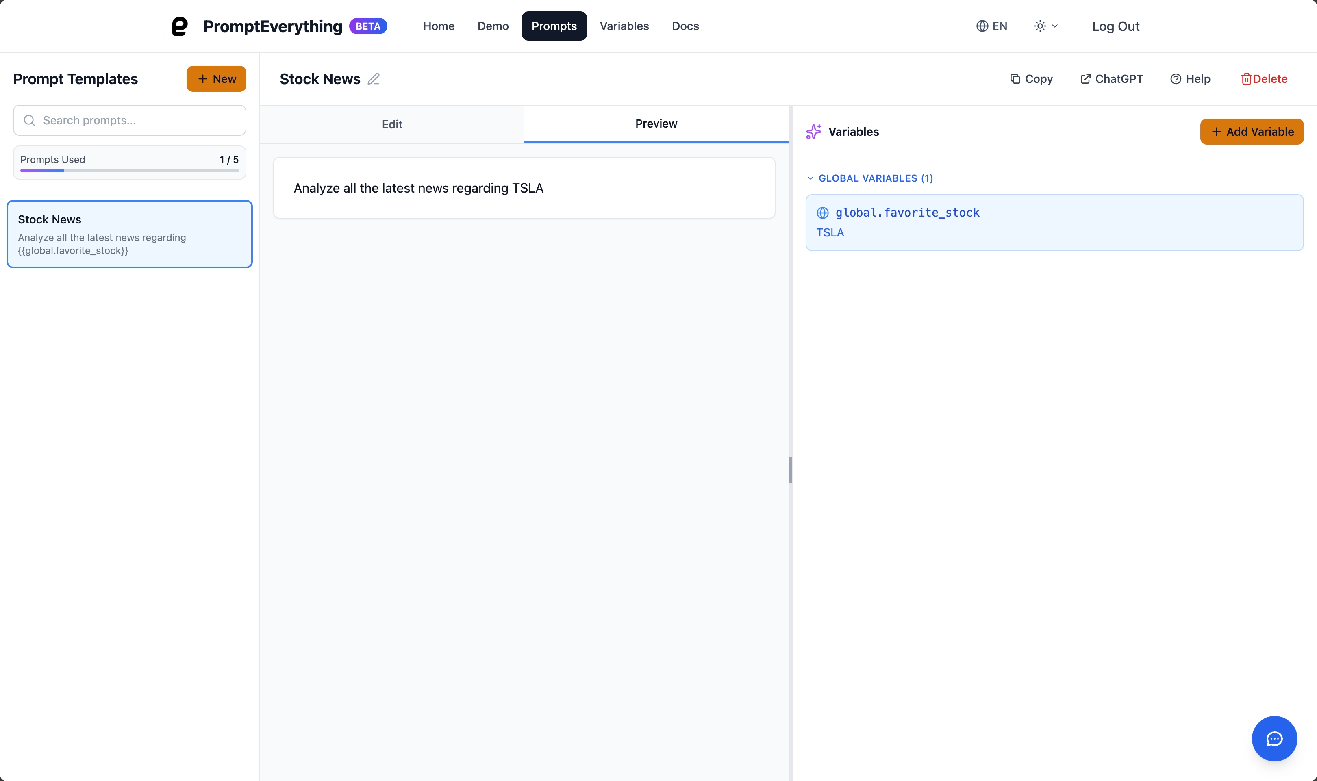This screenshot has height=781, width=1317.
Task: Open the sun theme mode dropdown
Action: tap(1045, 26)
